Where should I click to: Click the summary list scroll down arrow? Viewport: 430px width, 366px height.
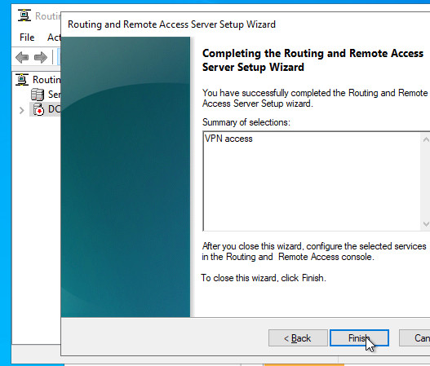pos(426,224)
